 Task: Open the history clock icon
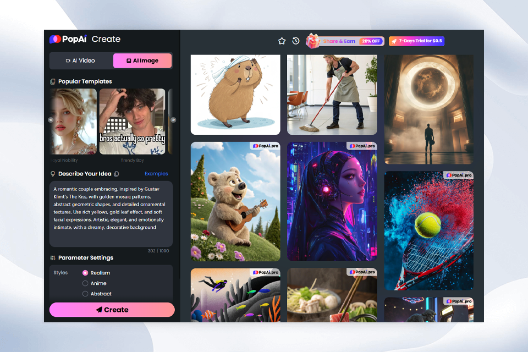pos(296,41)
